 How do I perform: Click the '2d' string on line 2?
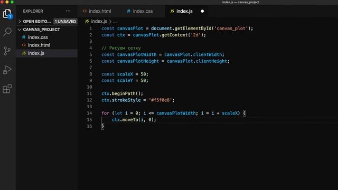click(x=195, y=35)
